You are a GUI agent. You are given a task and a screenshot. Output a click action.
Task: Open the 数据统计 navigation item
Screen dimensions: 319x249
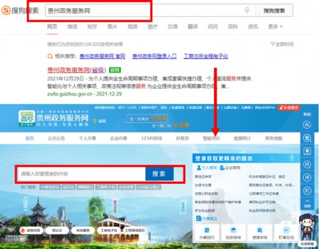(242, 139)
